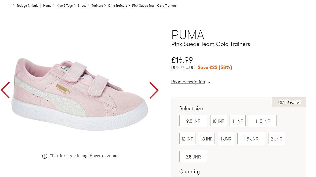Select size 12 INF
The image size is (316, 177).
187,139
